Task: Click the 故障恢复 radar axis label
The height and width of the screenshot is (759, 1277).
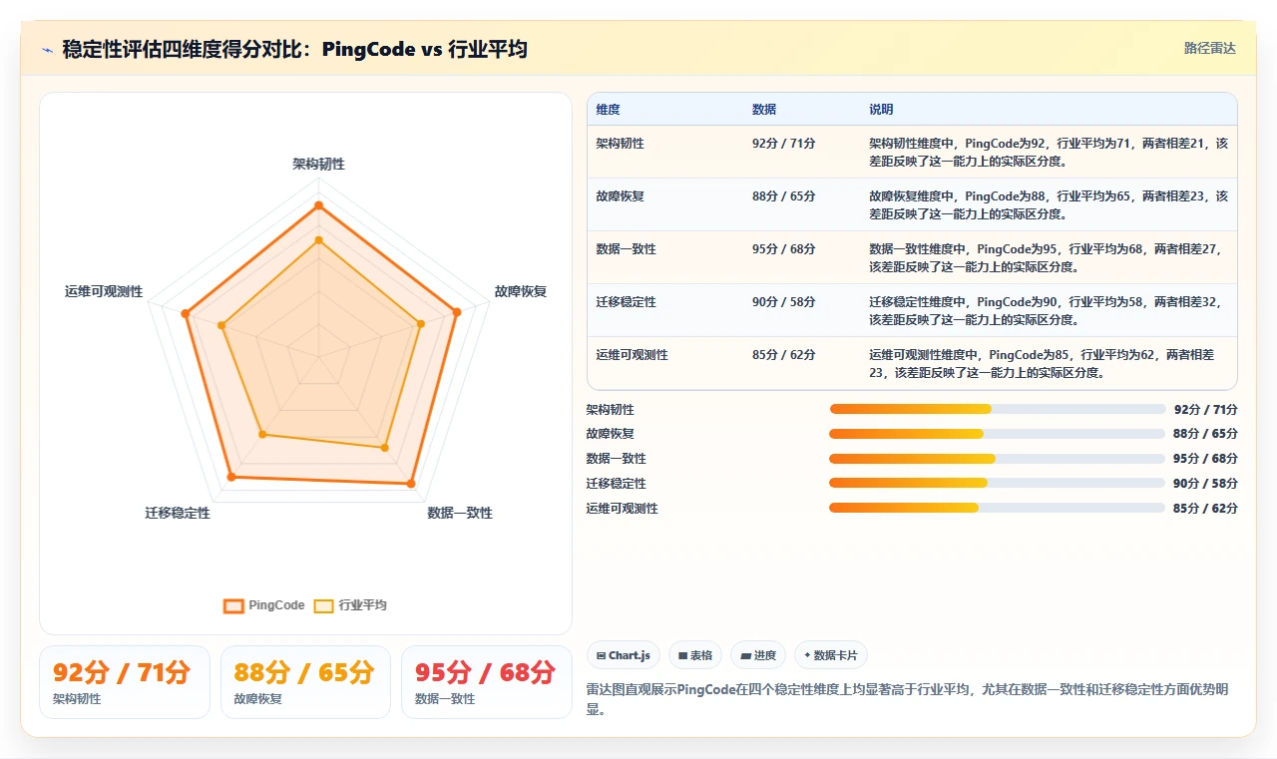Action: [521, 292]
